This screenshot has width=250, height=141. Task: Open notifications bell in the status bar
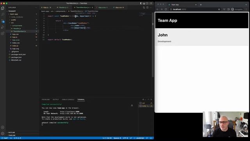pos(151,138)
